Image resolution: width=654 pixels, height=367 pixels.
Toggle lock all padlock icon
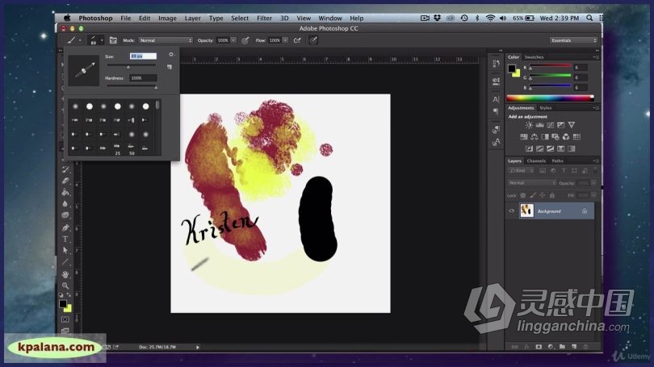coord(551,195)
